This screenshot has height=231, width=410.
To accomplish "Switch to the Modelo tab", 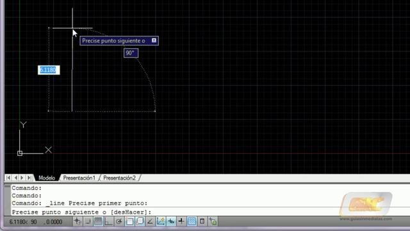I will (x=47, y=178).
